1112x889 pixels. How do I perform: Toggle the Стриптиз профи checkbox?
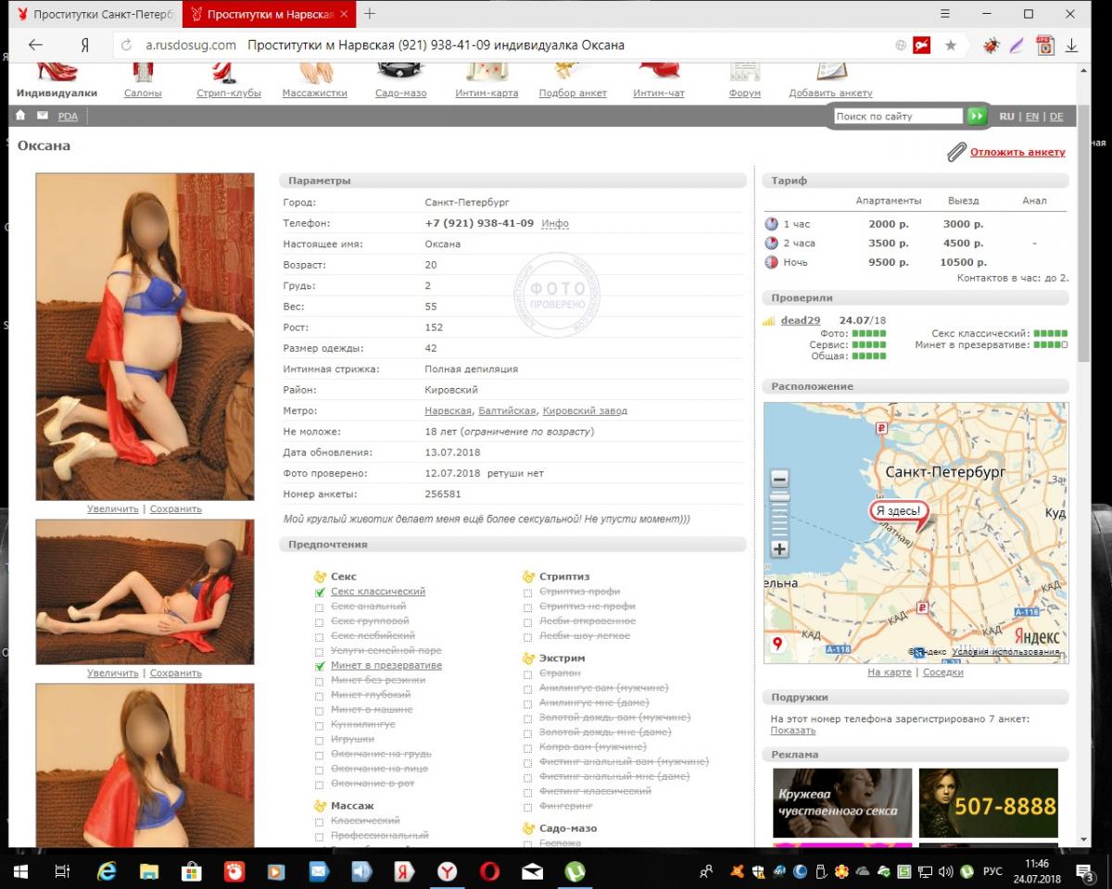(527, 593)
